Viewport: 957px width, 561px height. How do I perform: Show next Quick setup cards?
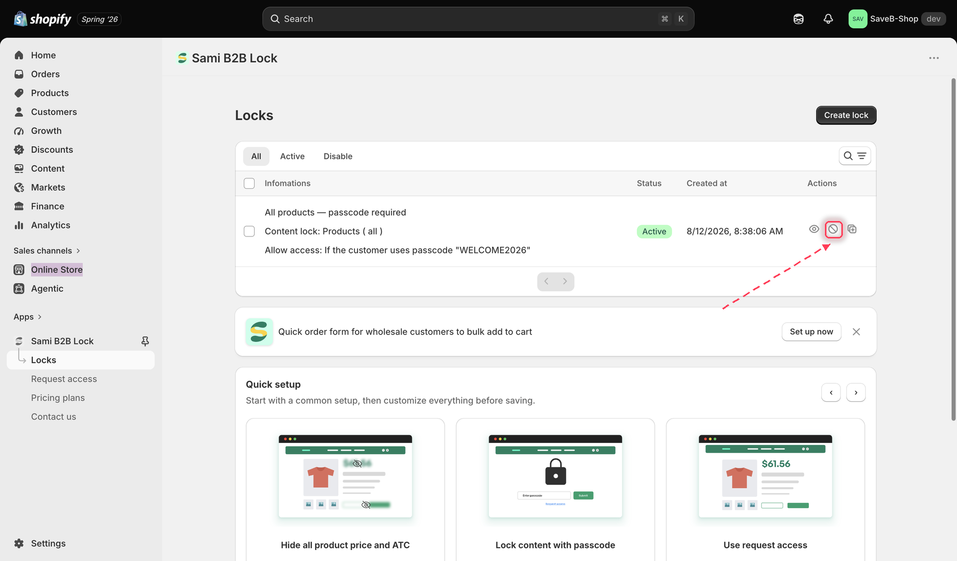[856, 393]
